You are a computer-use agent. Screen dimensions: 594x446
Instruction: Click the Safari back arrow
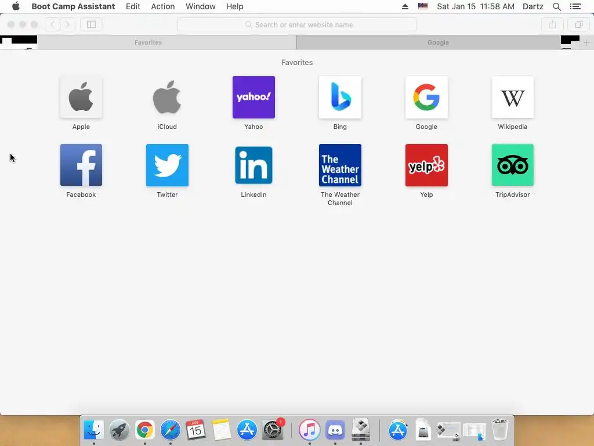pyautogui.click(x=53, y=24)
